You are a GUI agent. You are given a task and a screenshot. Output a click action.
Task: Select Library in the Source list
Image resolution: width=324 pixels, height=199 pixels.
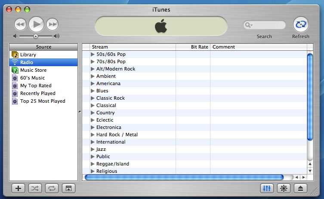coord(43,55)
